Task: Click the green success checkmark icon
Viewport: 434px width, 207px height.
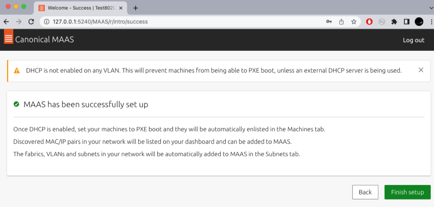Action: [16, 104]
